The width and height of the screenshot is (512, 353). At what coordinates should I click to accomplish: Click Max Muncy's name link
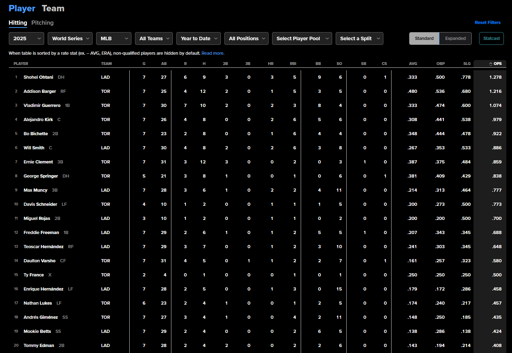click(35, 190)
